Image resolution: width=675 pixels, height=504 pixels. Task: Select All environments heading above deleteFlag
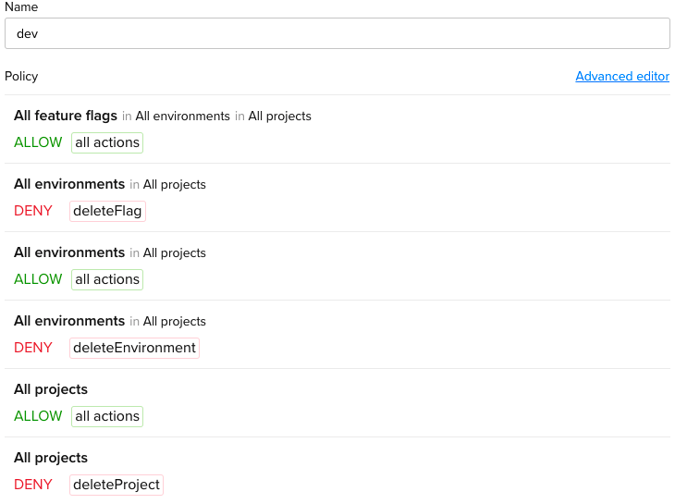(69, 184)
